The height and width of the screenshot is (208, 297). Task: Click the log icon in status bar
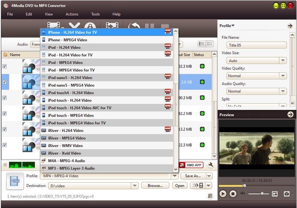(x=210, y=196)
